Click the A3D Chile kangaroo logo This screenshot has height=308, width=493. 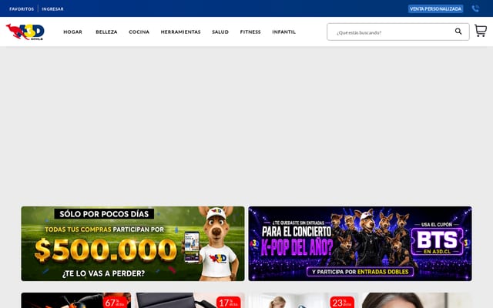(25, 32)
